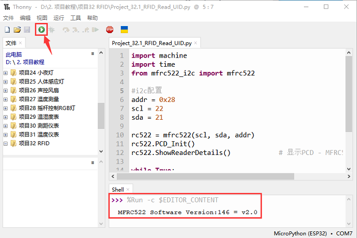Open a file with the folder icon
The image size is (357, 238).
pyautogui.click(x=17, y=30)
